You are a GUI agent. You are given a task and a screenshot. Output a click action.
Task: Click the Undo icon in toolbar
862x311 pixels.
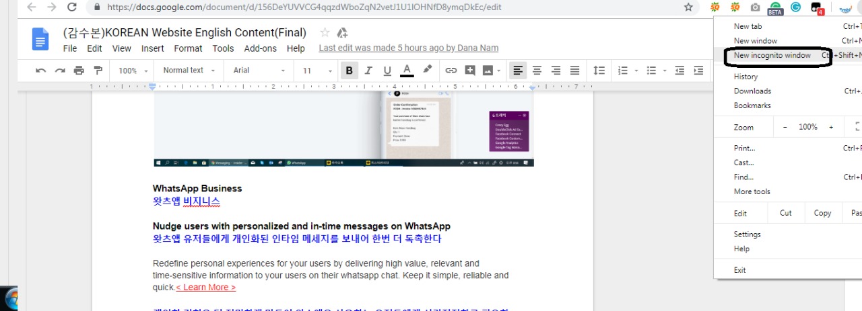tap(41, 71)
